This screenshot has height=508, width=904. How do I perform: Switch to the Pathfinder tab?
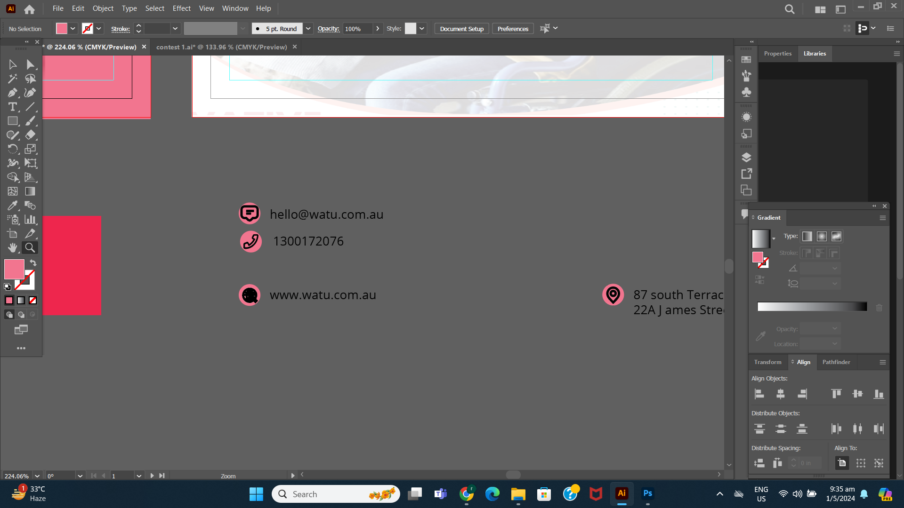pos(836,362)
